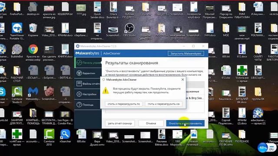Select the 612.docx file icon
278x156 pixels.
[242, 51]
